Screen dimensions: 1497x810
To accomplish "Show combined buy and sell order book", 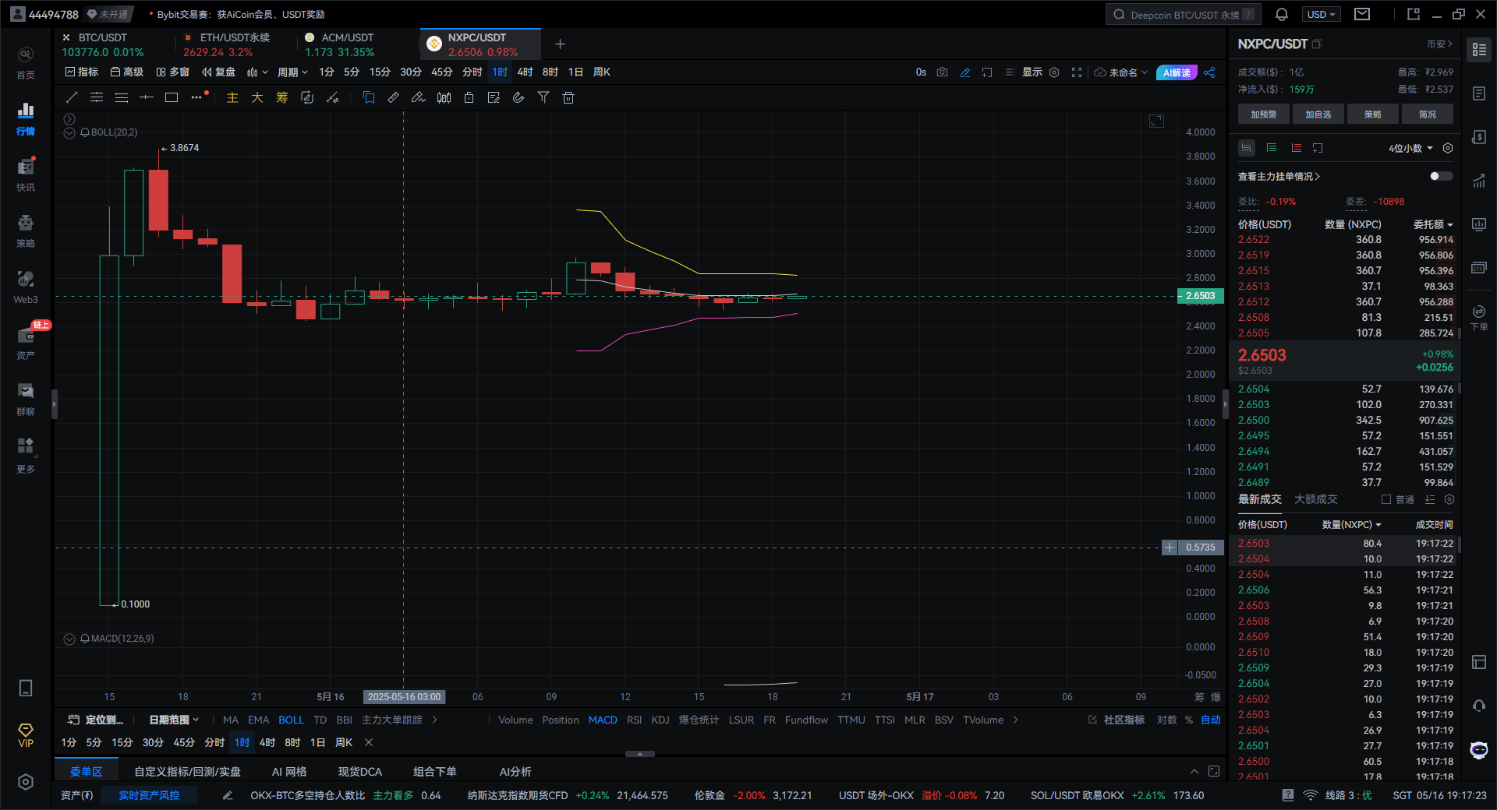I will tap(1247, 148).
